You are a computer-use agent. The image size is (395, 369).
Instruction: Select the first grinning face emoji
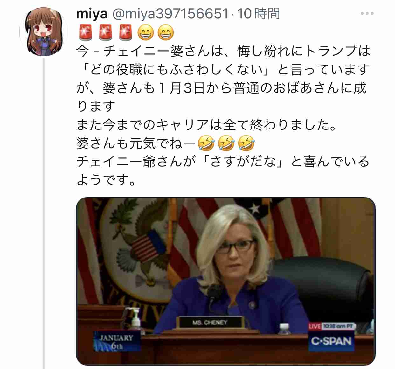[146, 32]
